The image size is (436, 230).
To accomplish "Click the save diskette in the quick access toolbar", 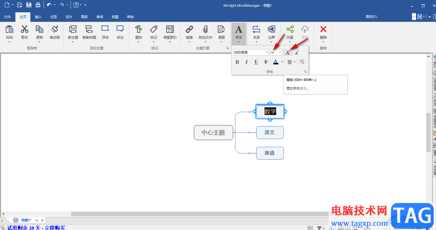I will pos(29,5).
